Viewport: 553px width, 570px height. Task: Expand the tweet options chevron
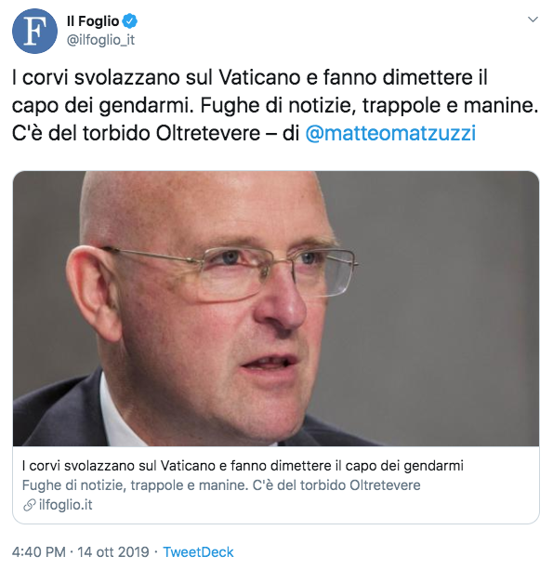point(533,20)
